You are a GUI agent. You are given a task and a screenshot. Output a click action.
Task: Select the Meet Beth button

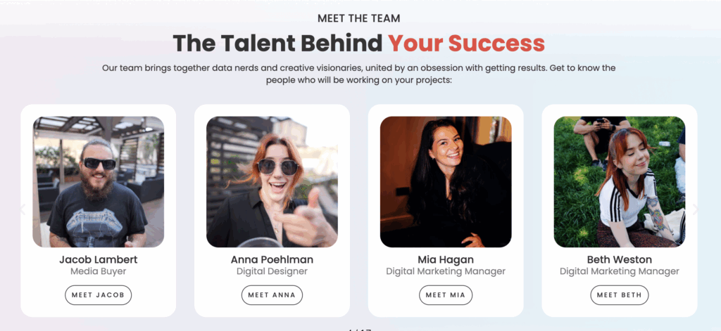(x=619, y=295)
